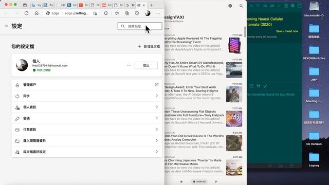Expand the 付款資訊 settings row

(87, 129)
